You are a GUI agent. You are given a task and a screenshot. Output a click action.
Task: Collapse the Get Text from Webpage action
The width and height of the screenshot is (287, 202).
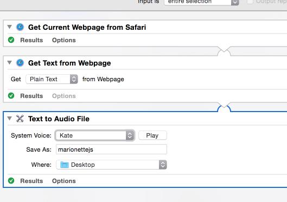point(10,63)
